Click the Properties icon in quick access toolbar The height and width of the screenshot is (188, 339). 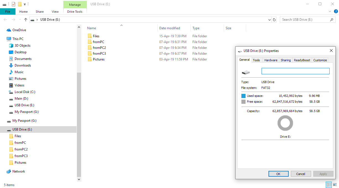click(x=13, y=4)
